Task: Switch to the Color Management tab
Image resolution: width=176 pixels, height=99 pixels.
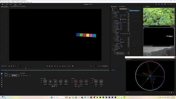Action: 122,6
